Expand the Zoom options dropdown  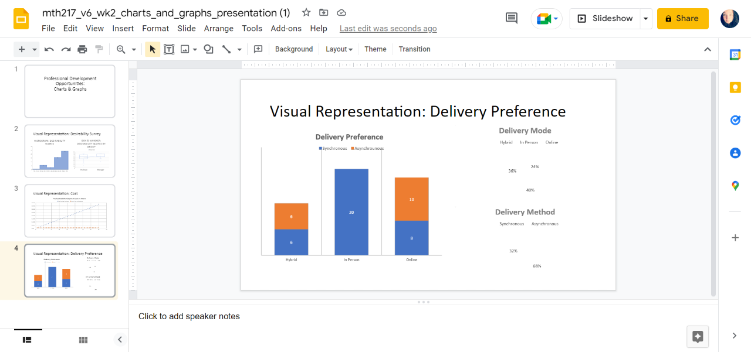click(133, 49)
